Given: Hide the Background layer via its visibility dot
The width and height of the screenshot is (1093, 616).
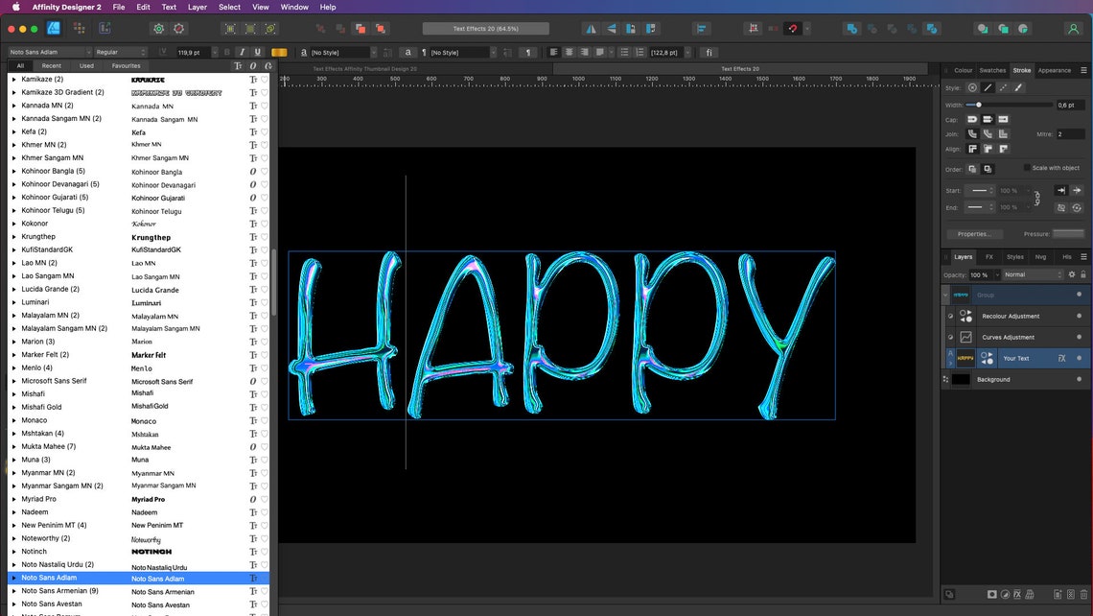Looking at the screenshot, I should point(1080,379).
